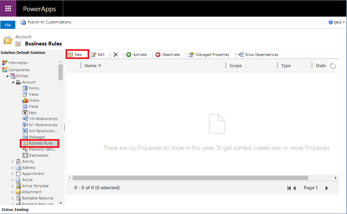347x214 pixels.
Task: Click the Hierarchy Settings icon
Action: [x=25, y=150]
